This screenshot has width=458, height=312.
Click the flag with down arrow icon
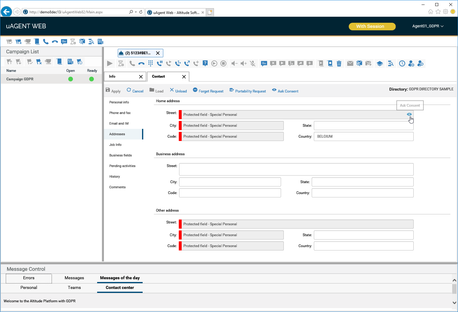(19, 62)
